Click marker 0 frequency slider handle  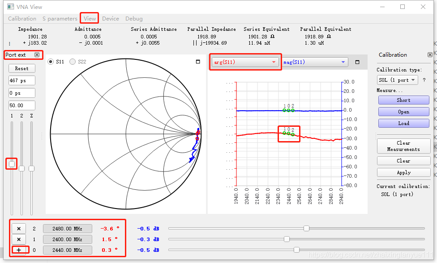[296, 250]
